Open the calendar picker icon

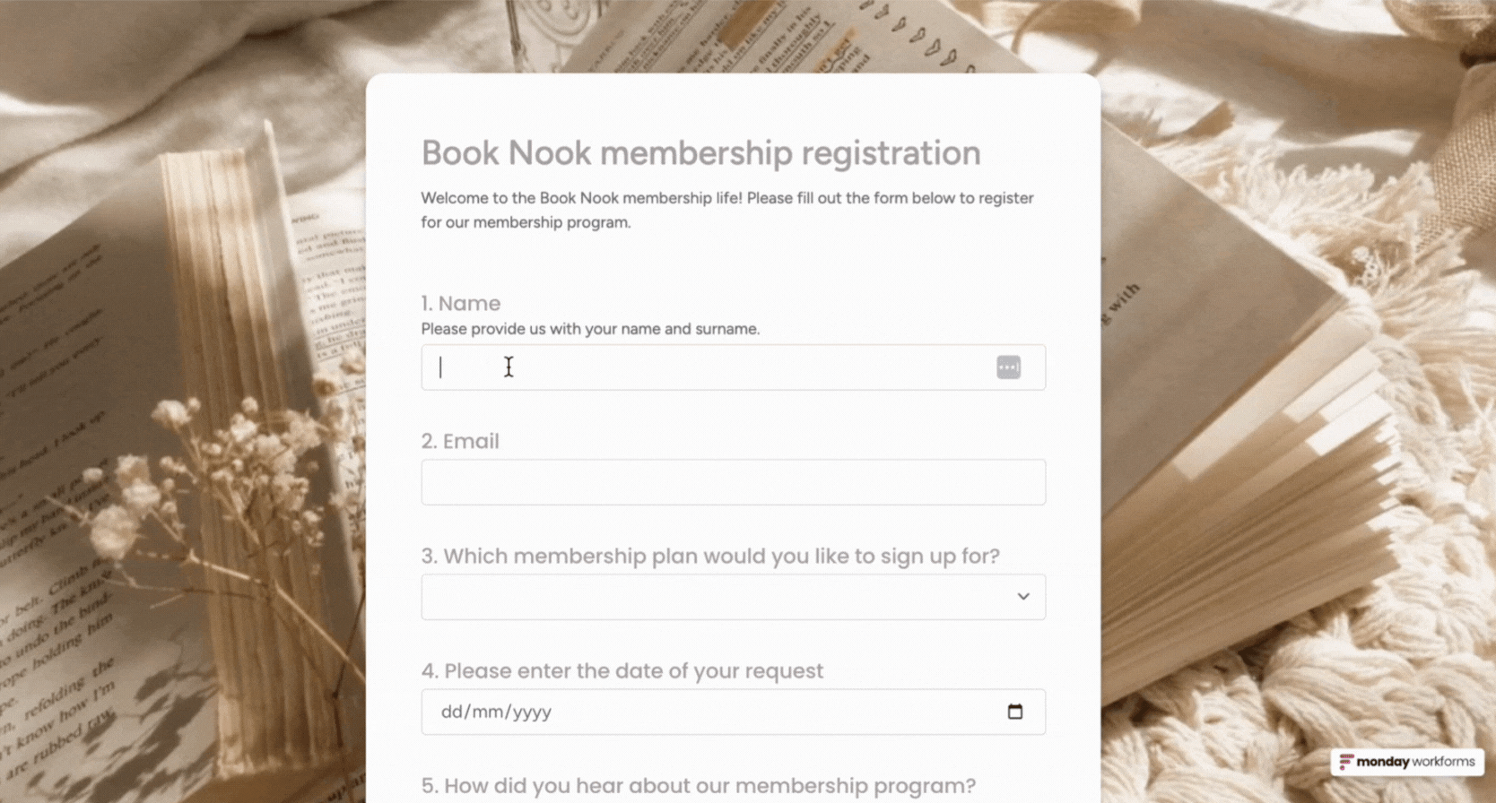pyautogui.click(x=1014, y=712)
